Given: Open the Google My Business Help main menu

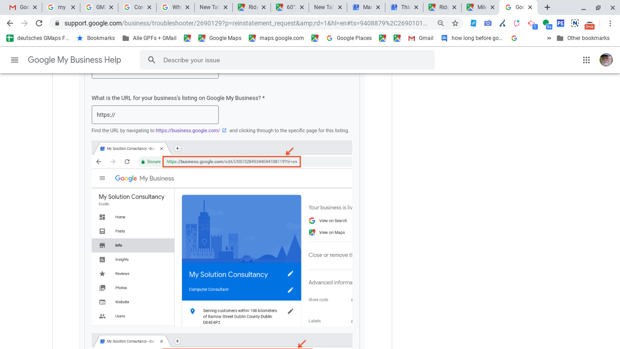Looking at the screenshot, I should tap(15, 60).
